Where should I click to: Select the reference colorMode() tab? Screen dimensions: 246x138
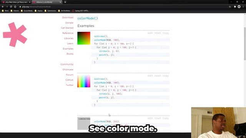tap(47, 2)
